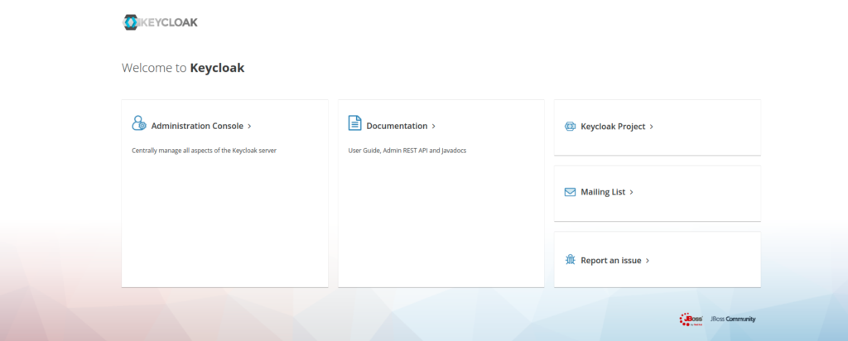Image resolution: width=848 pixels, height=341 pixels.
Task: Click the Administration Console user icon
Action: click(x=139, y=123)
